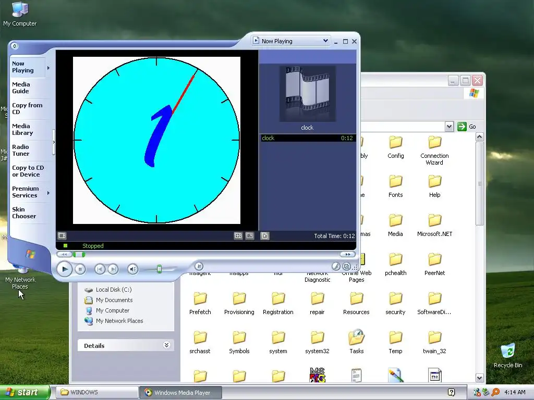Screen dimensions: 534x400
Task: Click the Fast Forward button on seek bar
Action: click(x=348, y=254)
